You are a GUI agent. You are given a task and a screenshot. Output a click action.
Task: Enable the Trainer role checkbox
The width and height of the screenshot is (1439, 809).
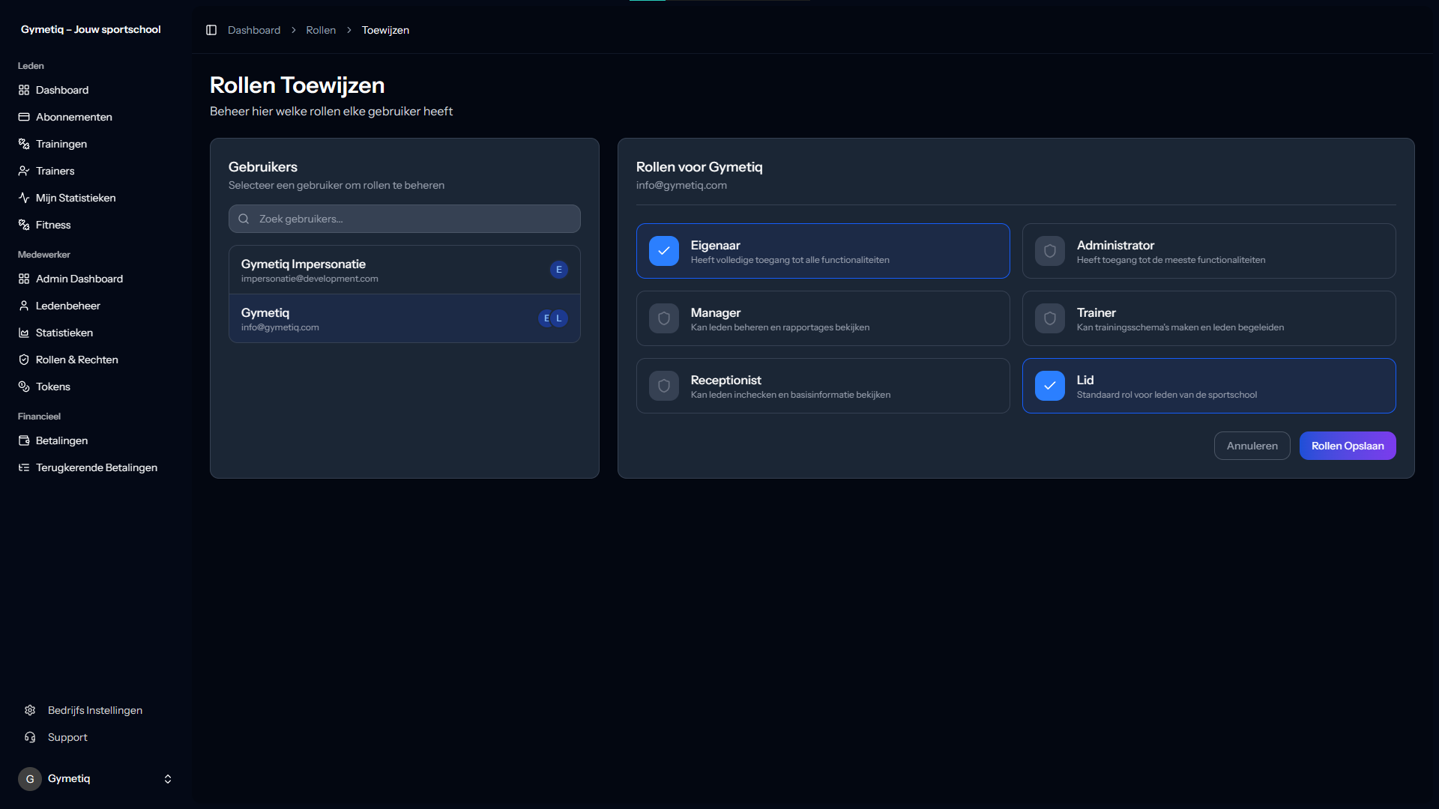(x=1050, y=318)
